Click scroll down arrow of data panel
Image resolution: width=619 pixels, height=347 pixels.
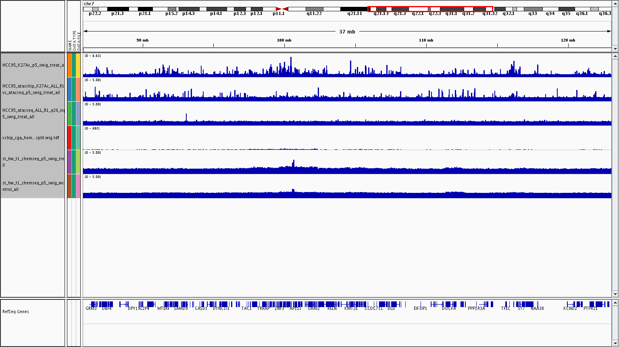[x=615, y=294]
